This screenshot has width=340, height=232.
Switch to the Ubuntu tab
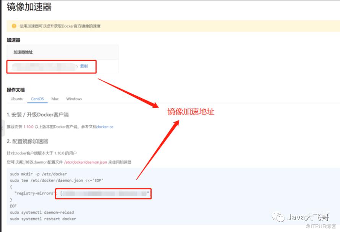[x=17, y=99]
